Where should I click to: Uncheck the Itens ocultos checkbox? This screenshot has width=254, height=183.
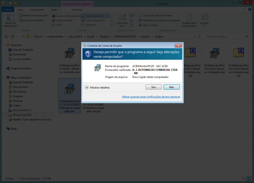click(x=140, y=25)
